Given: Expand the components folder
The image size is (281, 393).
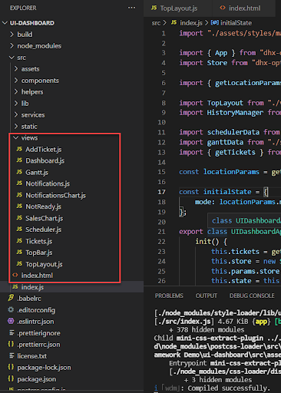Looking at the screenshot, I should (16, 80).
